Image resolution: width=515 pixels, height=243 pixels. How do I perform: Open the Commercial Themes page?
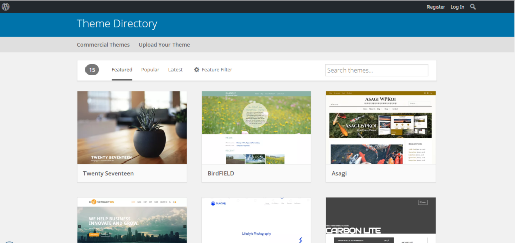tap(103, 45)
